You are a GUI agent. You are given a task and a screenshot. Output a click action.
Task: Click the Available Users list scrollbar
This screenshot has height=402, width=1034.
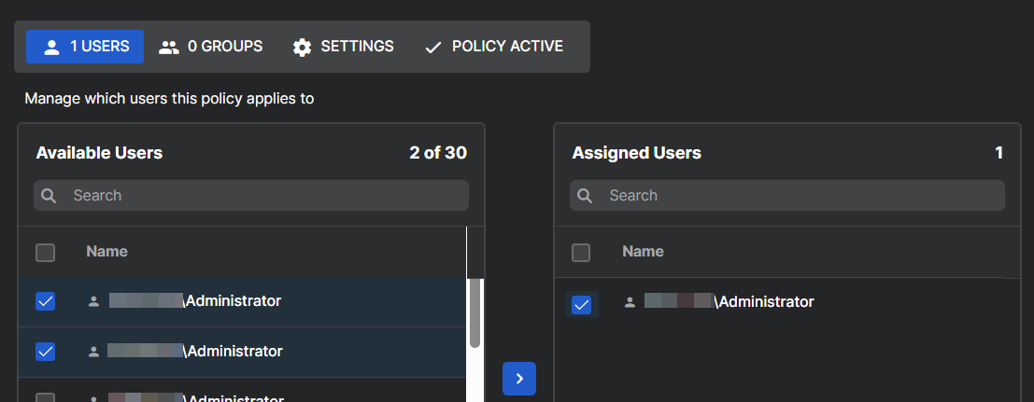[x=475, y=313]
